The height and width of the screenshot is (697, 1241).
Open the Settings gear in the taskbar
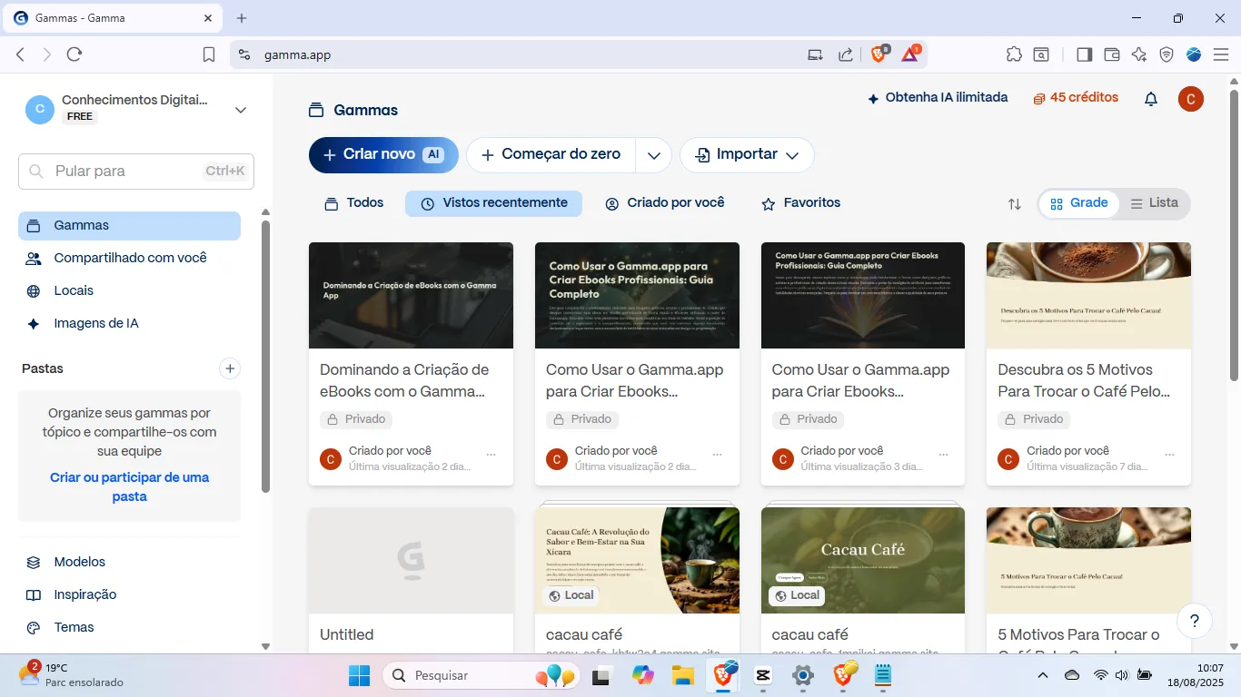click(x=803, y=675)
